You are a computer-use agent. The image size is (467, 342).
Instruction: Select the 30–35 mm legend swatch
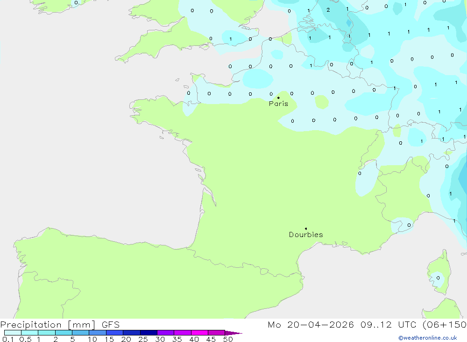point(166,333)
